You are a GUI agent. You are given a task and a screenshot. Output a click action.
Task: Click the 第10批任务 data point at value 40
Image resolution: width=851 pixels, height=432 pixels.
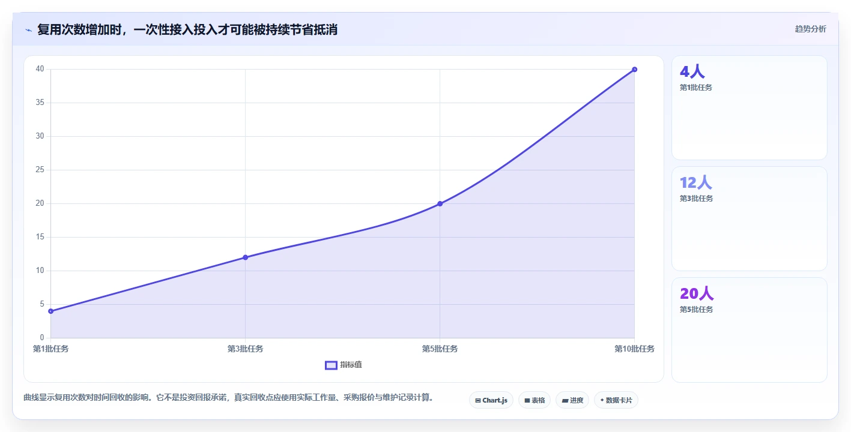pyautogui.click(x=634, y=69)
